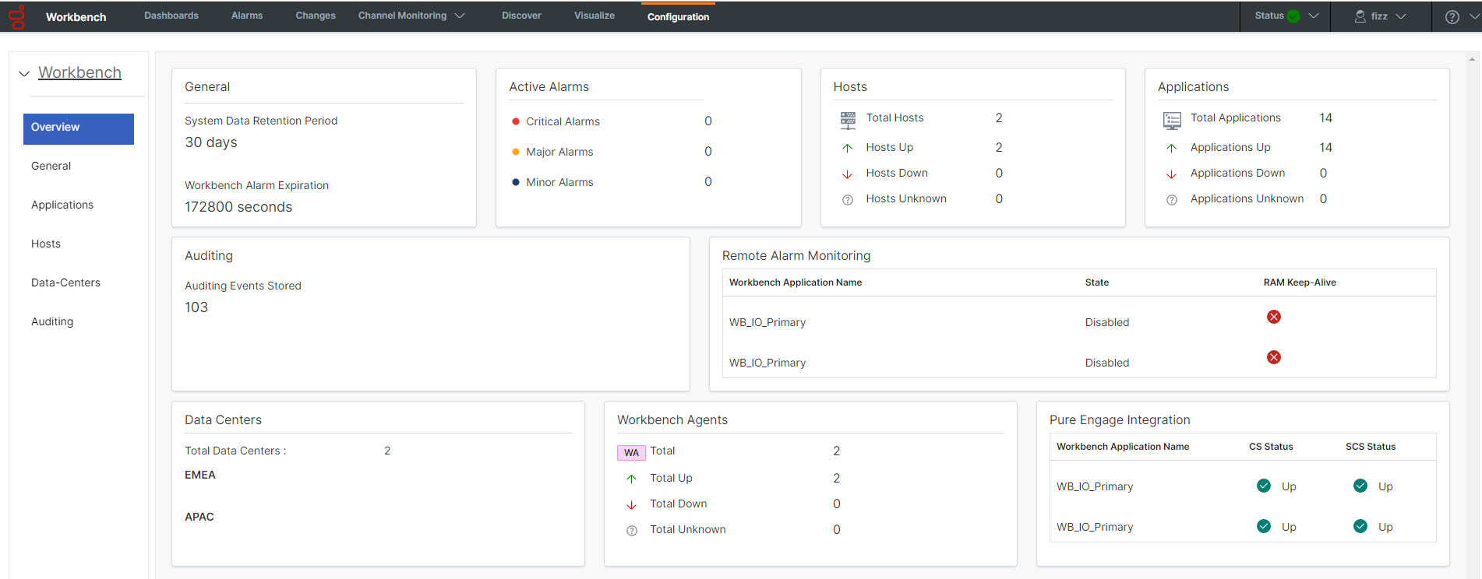Click the Hosts Down red arrow icon
The width and height of the screenshot is (1482, 579).
pyautogui.click(x=848, y=174)
